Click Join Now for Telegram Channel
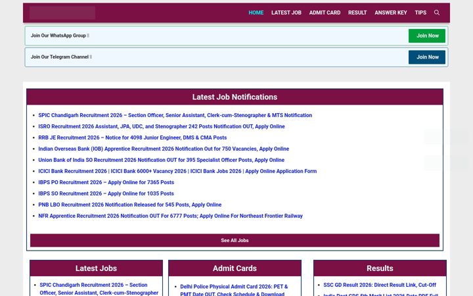This screenshot has height=296, width=473. (x=427, y=57)
